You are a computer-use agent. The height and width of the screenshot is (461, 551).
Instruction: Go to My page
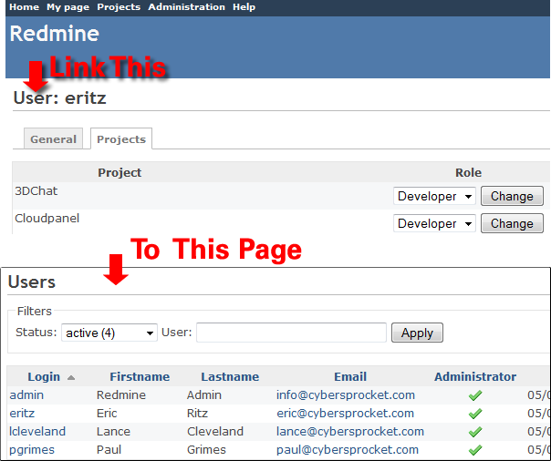coord(68,7)
